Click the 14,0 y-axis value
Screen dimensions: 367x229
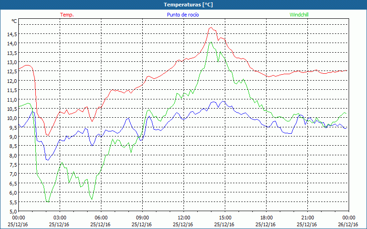pyautogui.click(x=12, y=44)
